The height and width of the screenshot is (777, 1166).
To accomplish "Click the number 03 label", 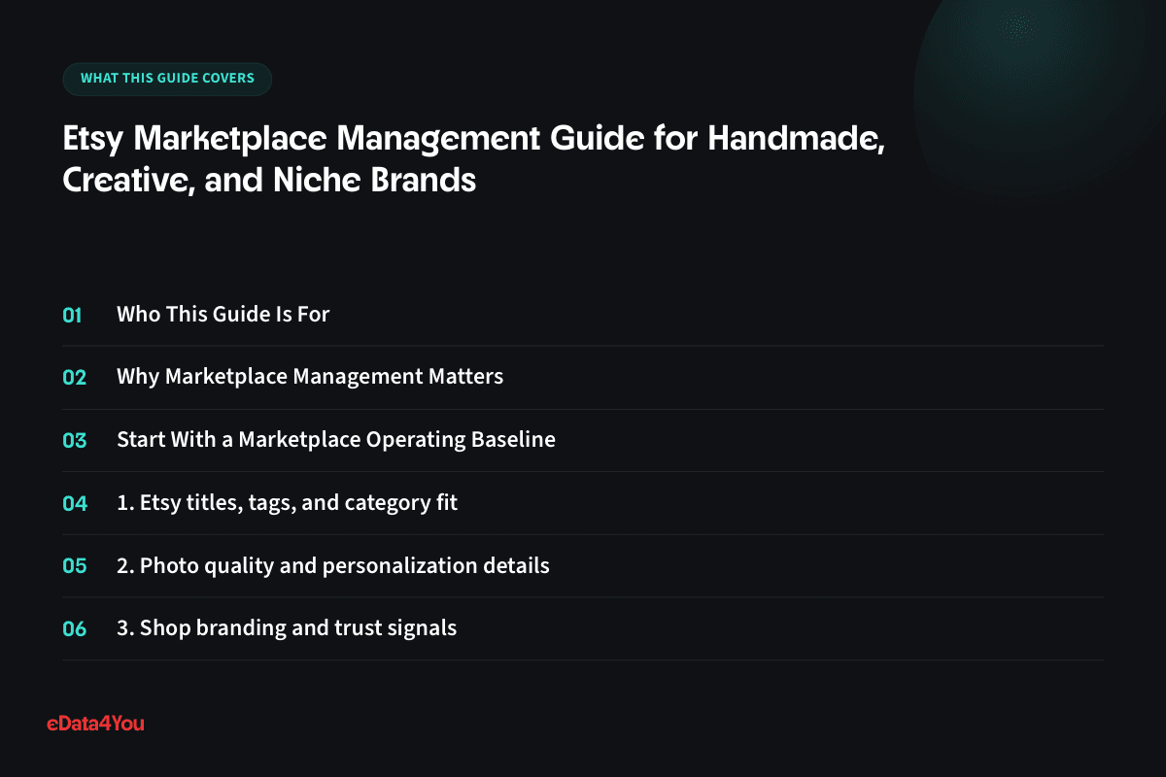I will (x=75, y=440).
